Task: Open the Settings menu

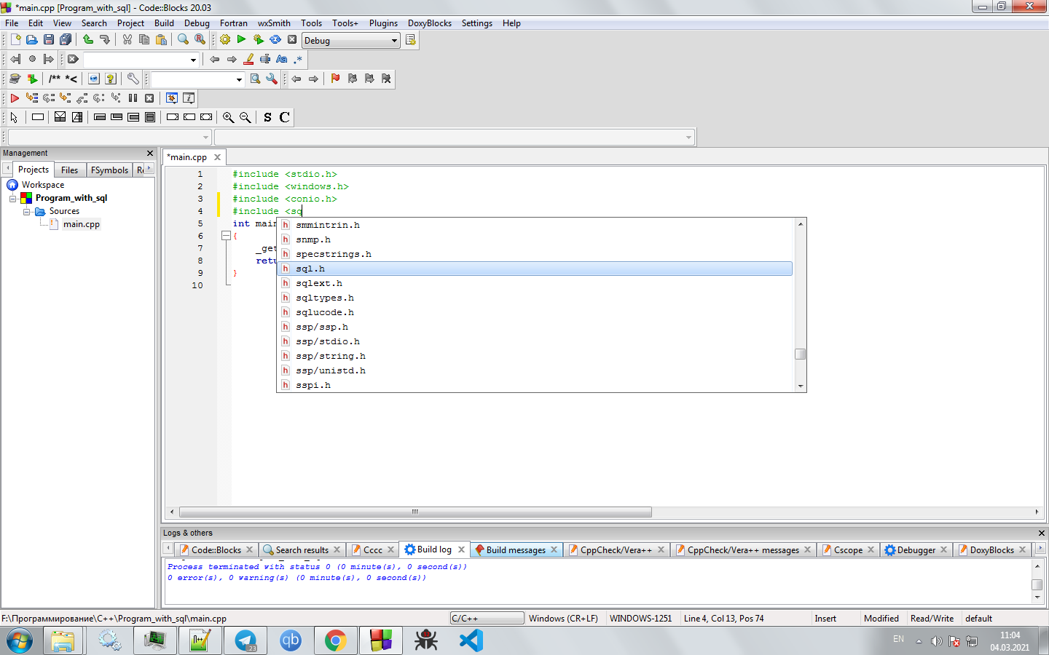Action: [476, 23]
